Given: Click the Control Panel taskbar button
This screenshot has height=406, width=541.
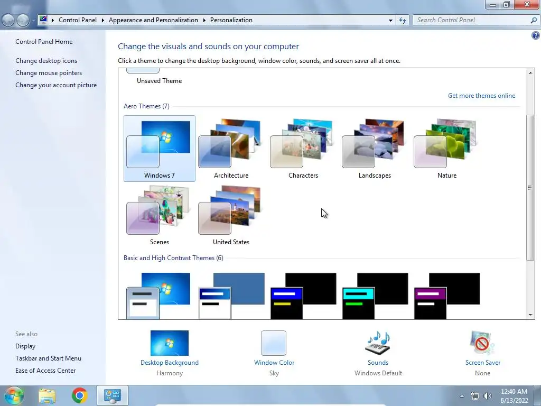Looking at the screenshot, I should click(x=113, y=395).
